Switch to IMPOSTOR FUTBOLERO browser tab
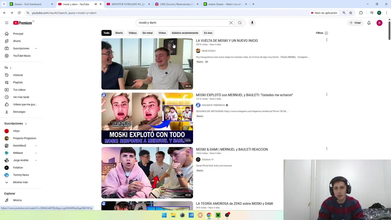Image resolution: width=391 pixels, height=220 pixels. coord(128,4)
